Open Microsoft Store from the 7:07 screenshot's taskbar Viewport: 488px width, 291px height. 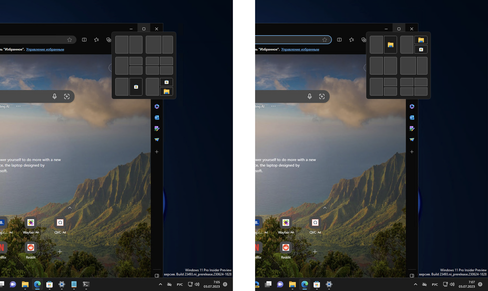[x=317, y=284]
